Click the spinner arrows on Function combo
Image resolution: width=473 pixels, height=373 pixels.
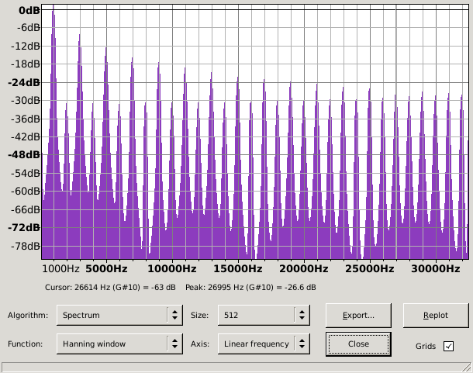tap(175, 344)
